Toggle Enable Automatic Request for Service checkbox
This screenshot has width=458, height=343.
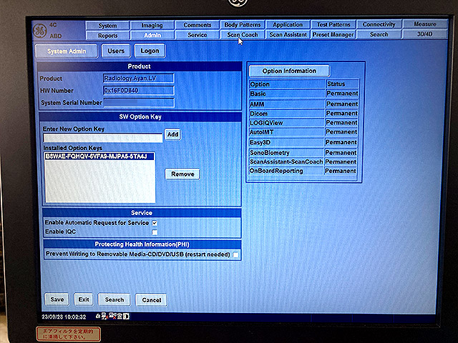click(x=155, y=223)
